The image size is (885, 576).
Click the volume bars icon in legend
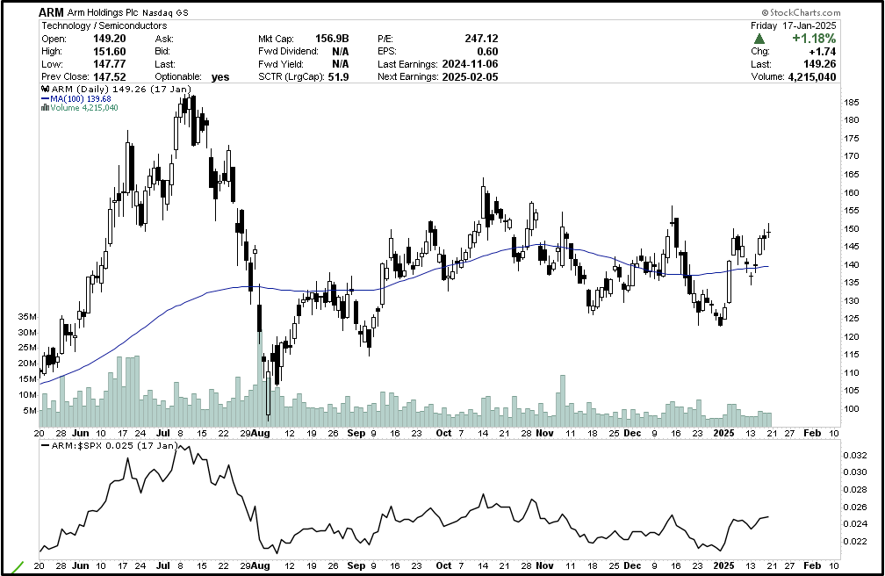click(x=45, y=108)
